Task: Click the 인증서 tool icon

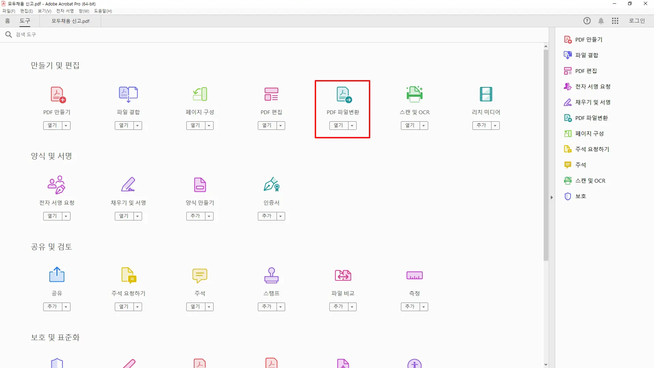Action: (271, 184)
